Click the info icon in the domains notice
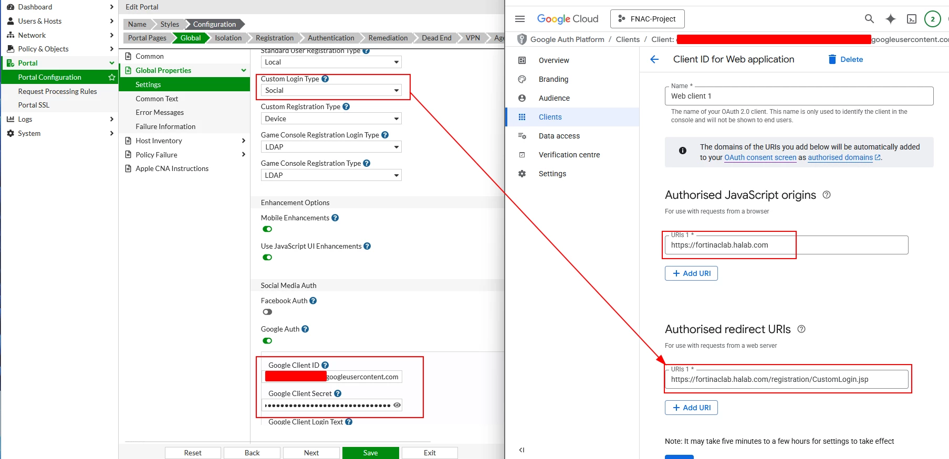 point(683,151)
